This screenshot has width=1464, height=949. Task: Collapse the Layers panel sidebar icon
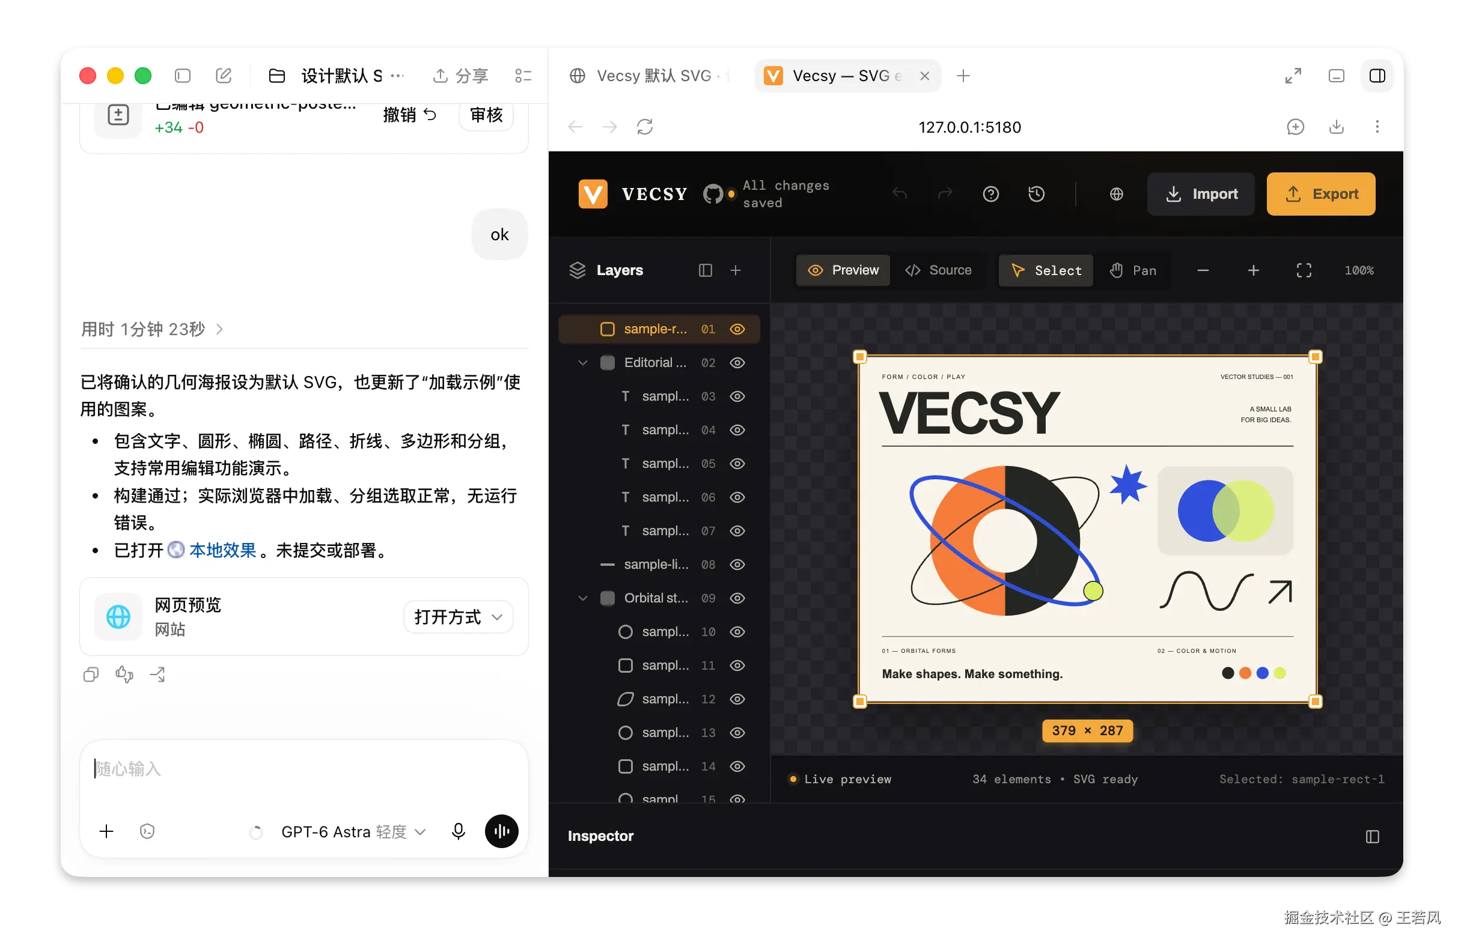706,270
